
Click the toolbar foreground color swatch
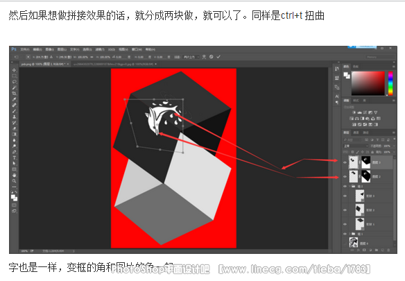pyautogui.click(x=13, y=197)
